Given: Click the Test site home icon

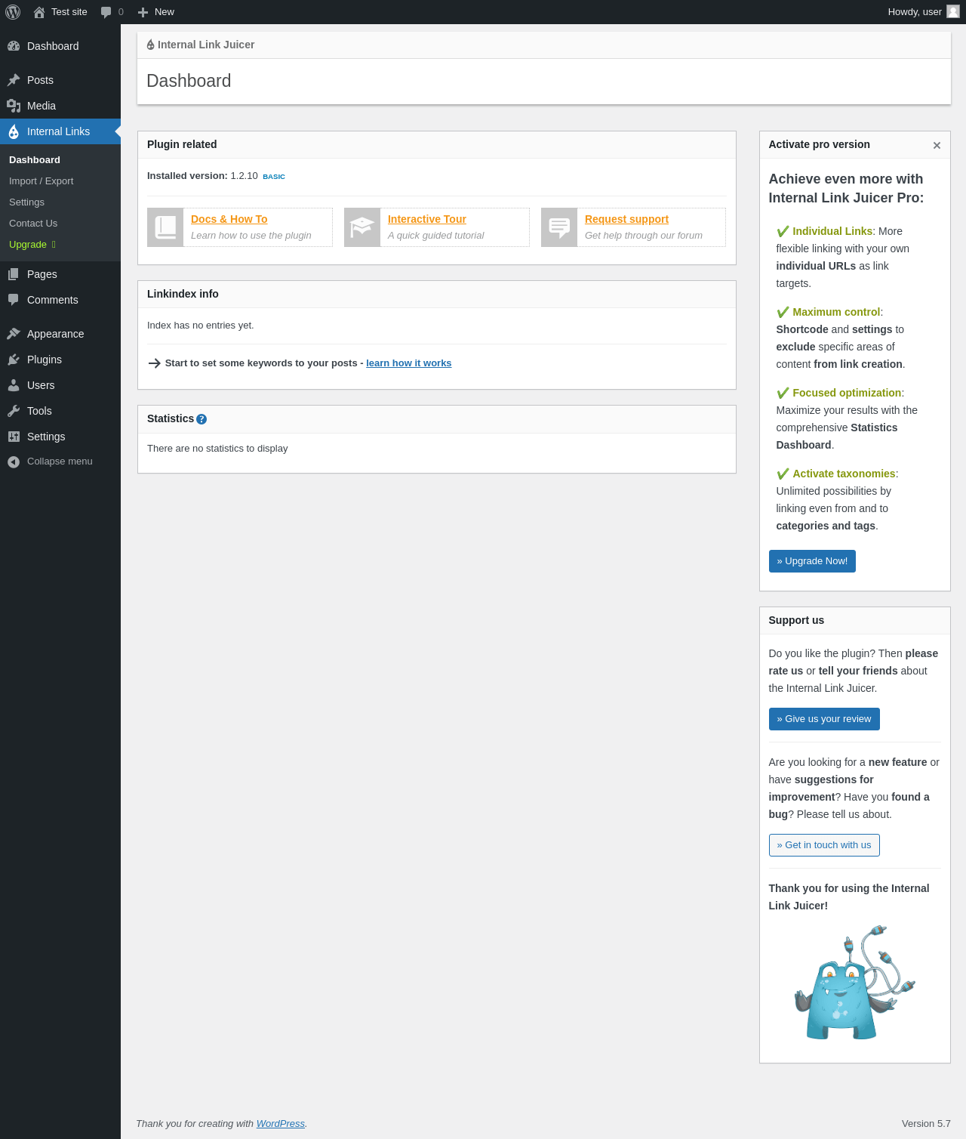Looking at the screenshot, I should tap(39, 12).
